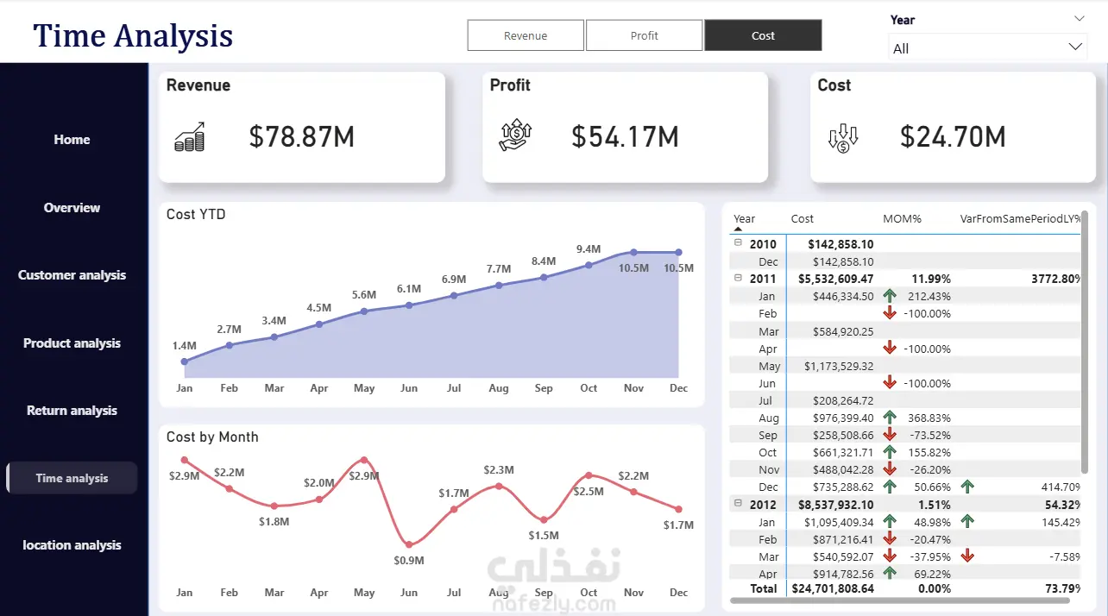Click the green VarFromSamePeriodLY arrow beside 414.70%

967,487
